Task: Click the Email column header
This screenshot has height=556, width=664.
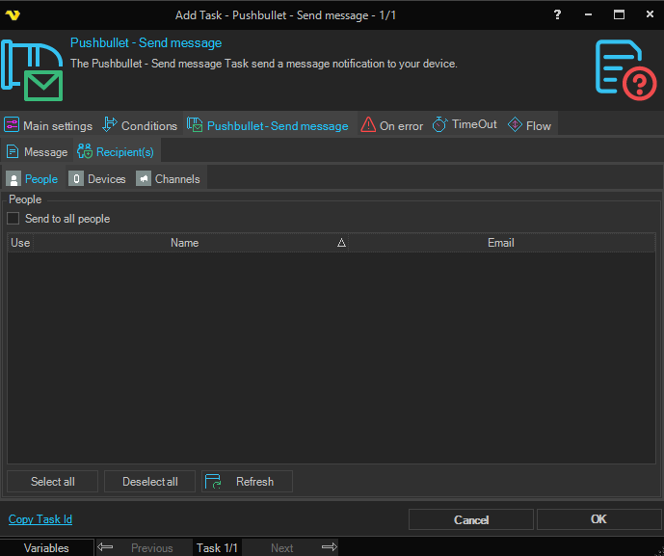Action: tap(500, 243)
